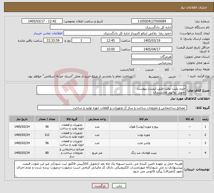Click the need number field 1105004137000084
The image size is (214, 193).
152,21
